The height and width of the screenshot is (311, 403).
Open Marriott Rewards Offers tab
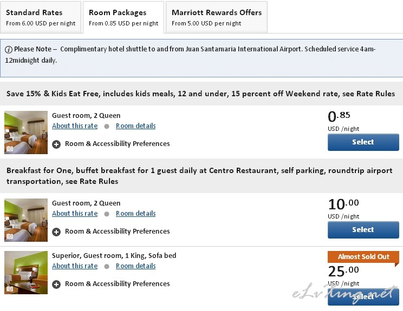[x=217, y=17]
